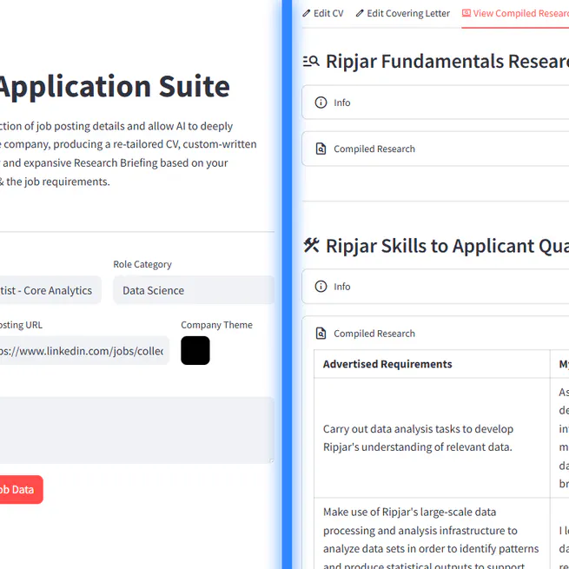This screenshot has width=569, height=569.
Task: Switch to Edit Covering Letter tab
Action: point(402,13)
